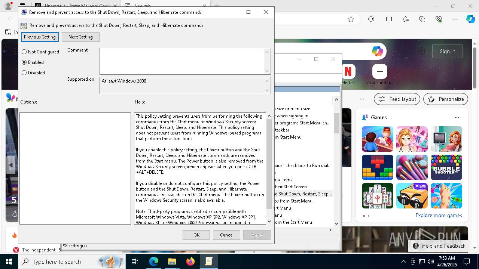Open Edge Collections icon
The width and height of the screenshot is (479, 269).
422,19
